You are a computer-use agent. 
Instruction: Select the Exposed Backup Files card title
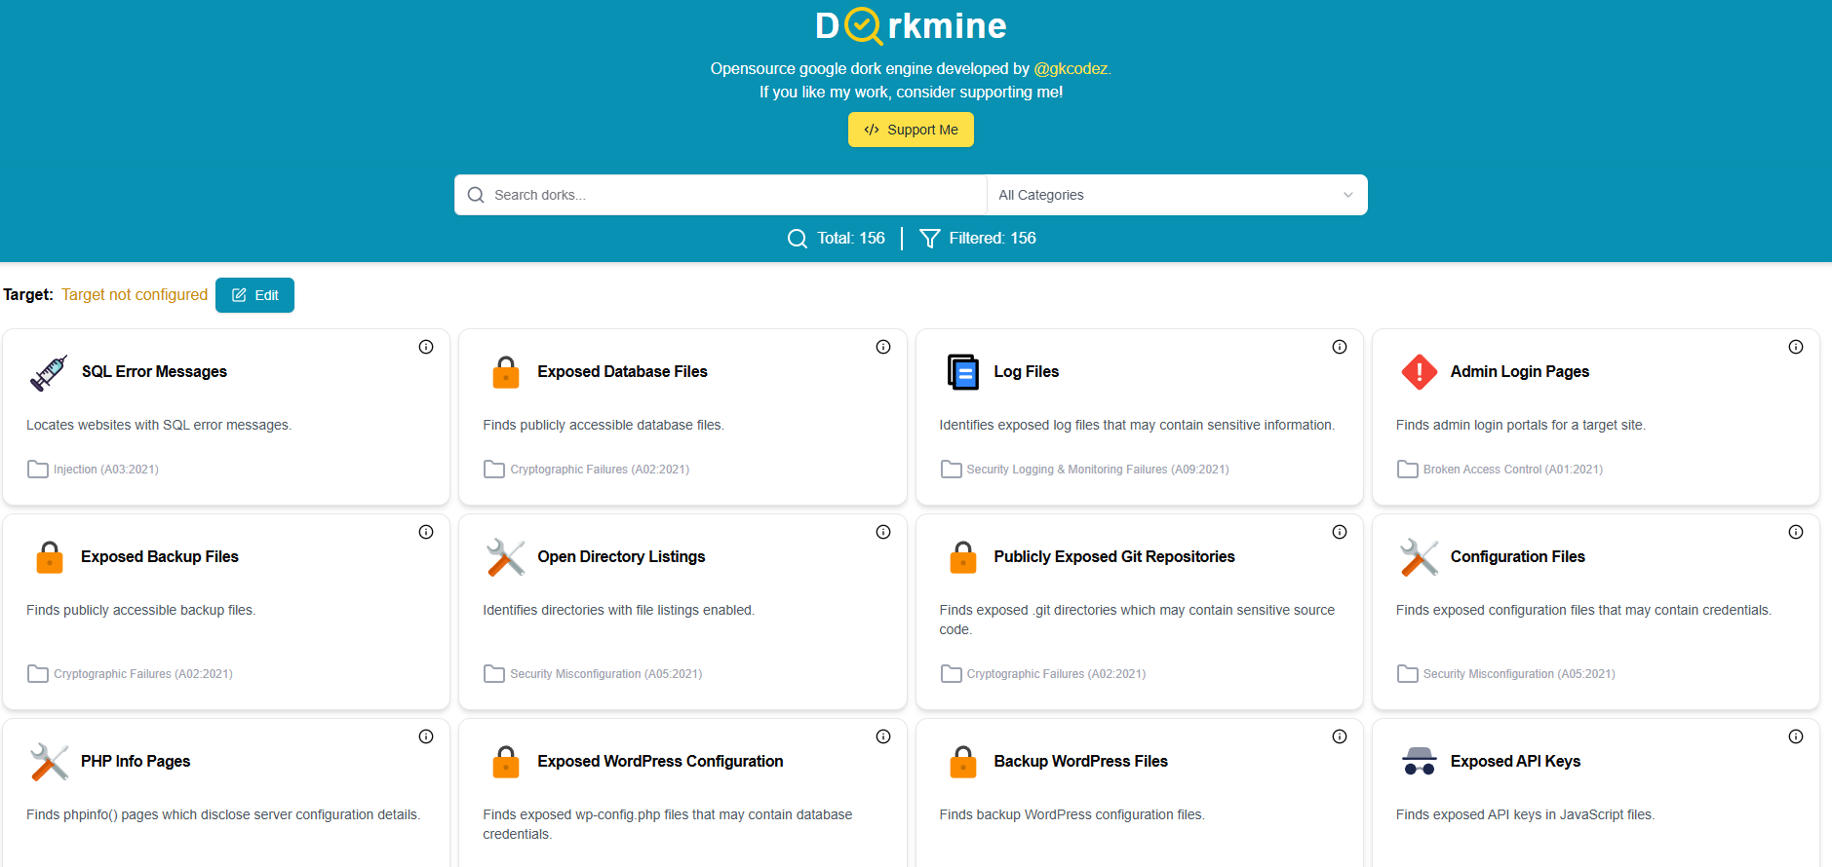160,557
